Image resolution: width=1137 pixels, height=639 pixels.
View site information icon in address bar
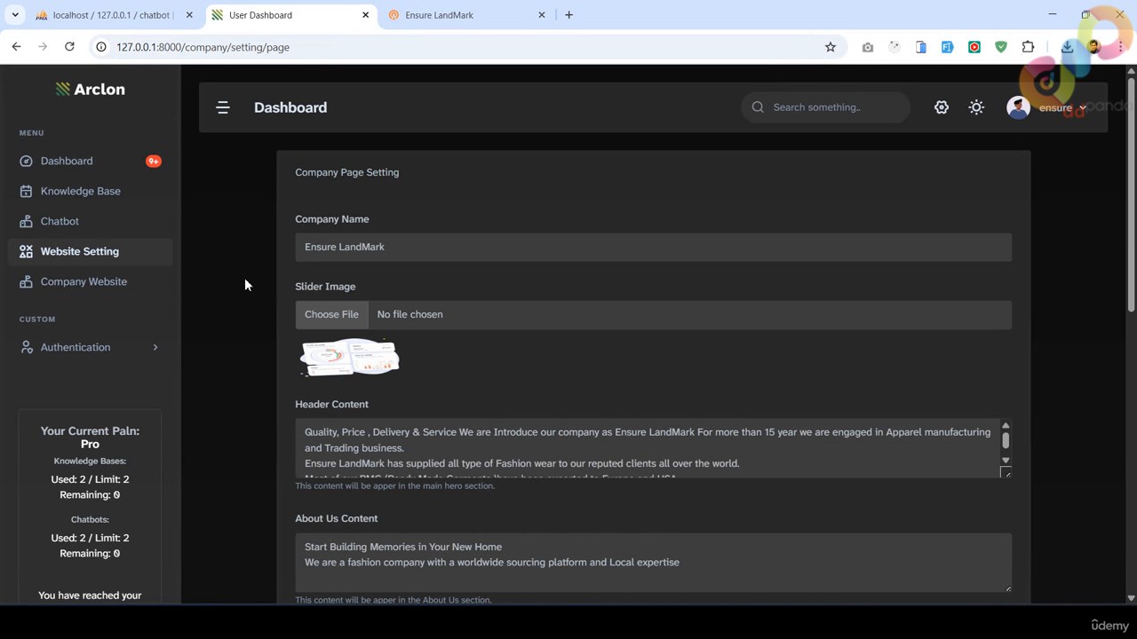[101, 47]
